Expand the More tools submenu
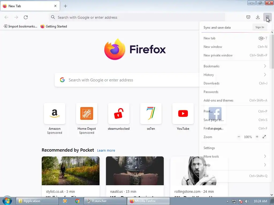The height and width of the screenshot is (205, 274). pos(235,156)
